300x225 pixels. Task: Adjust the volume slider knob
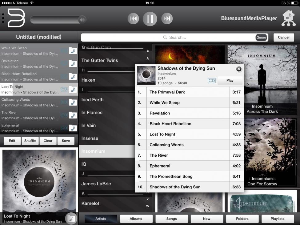click(82, 19)
